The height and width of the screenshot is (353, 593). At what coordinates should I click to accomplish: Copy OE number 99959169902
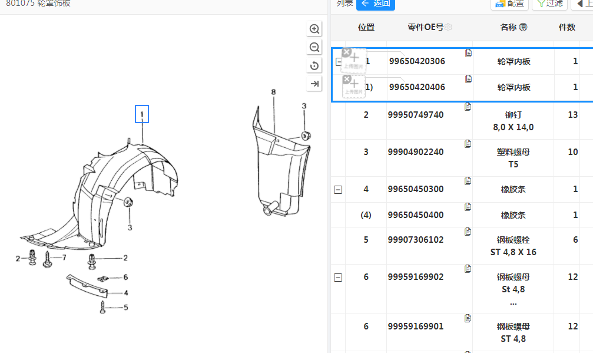(x=468, y=269)
